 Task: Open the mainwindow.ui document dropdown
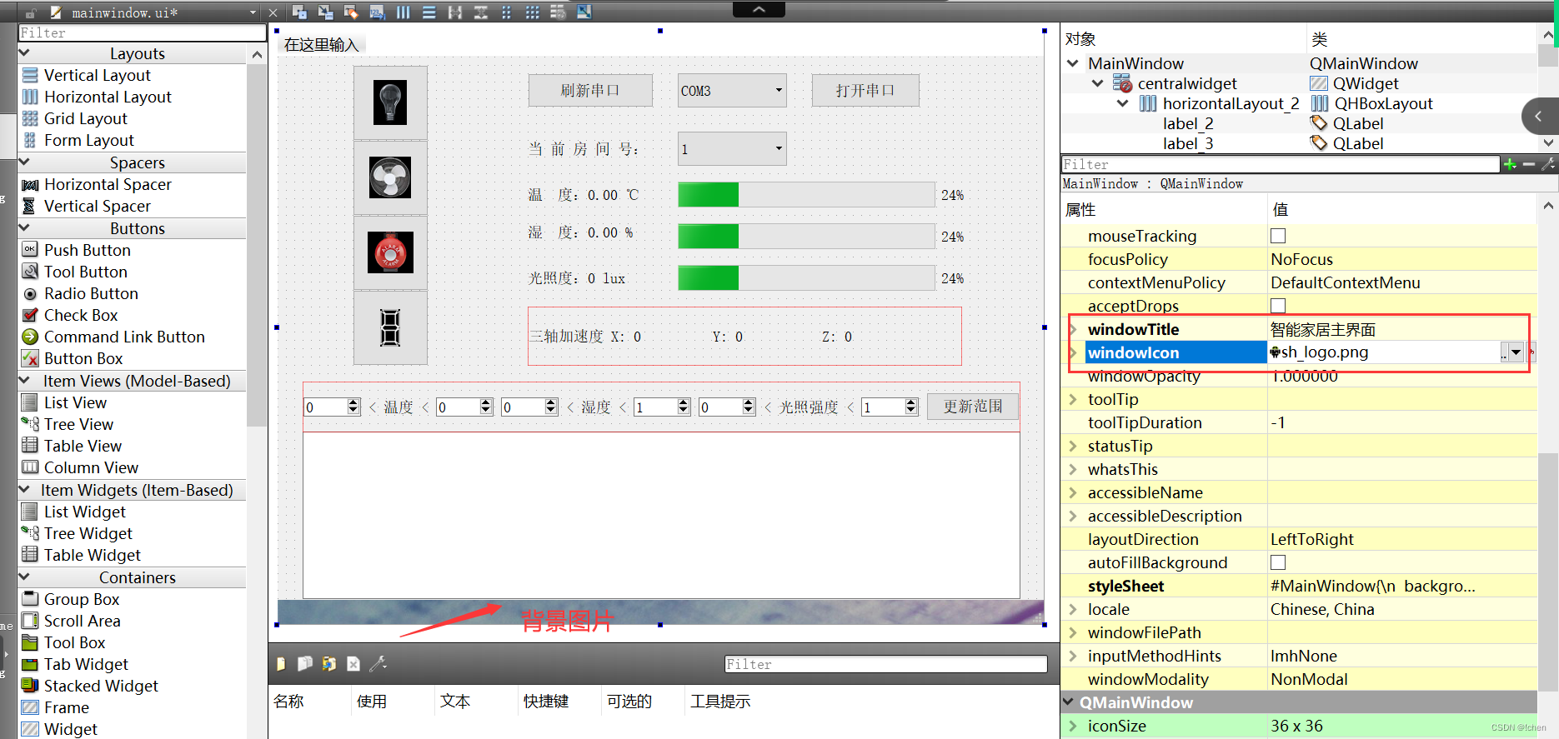point(253,12)
